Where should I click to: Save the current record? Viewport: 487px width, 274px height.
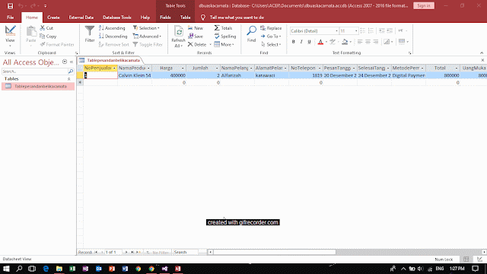(196, 37)
